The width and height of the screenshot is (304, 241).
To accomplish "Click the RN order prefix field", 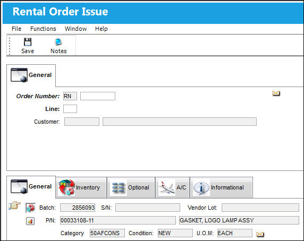I will click(x=70, y=96).
